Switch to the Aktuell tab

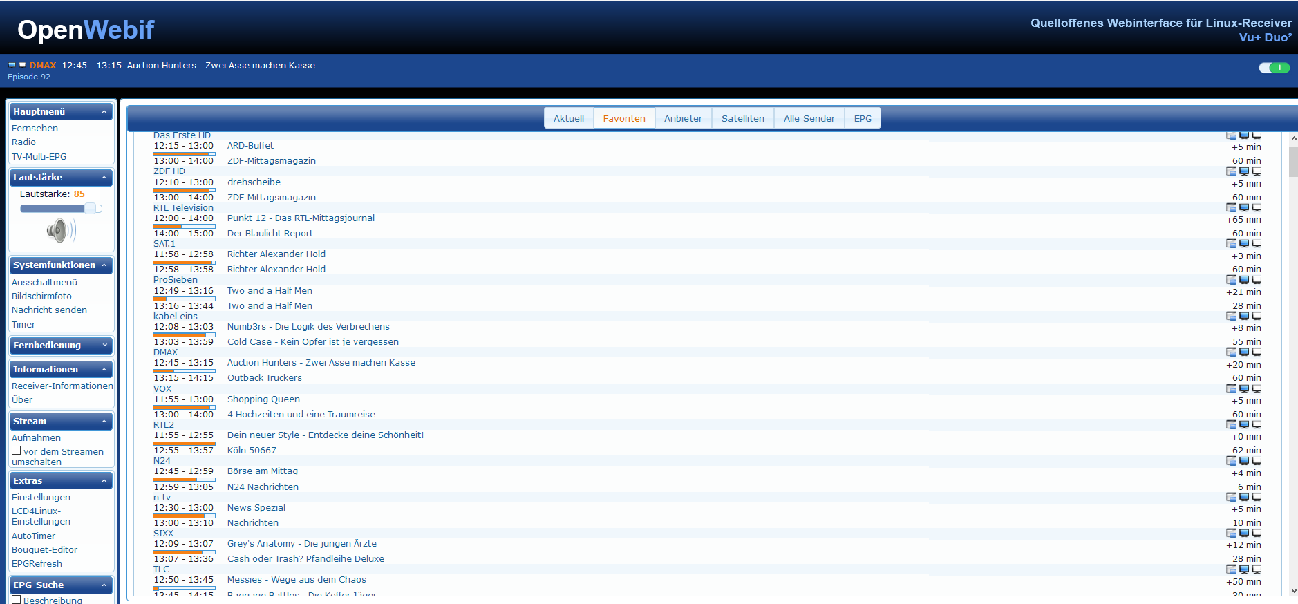[x=569, y=118]
